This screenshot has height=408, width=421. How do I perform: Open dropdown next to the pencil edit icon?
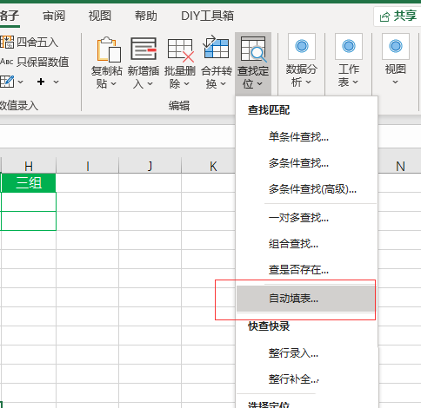click(x=20, y=82)
